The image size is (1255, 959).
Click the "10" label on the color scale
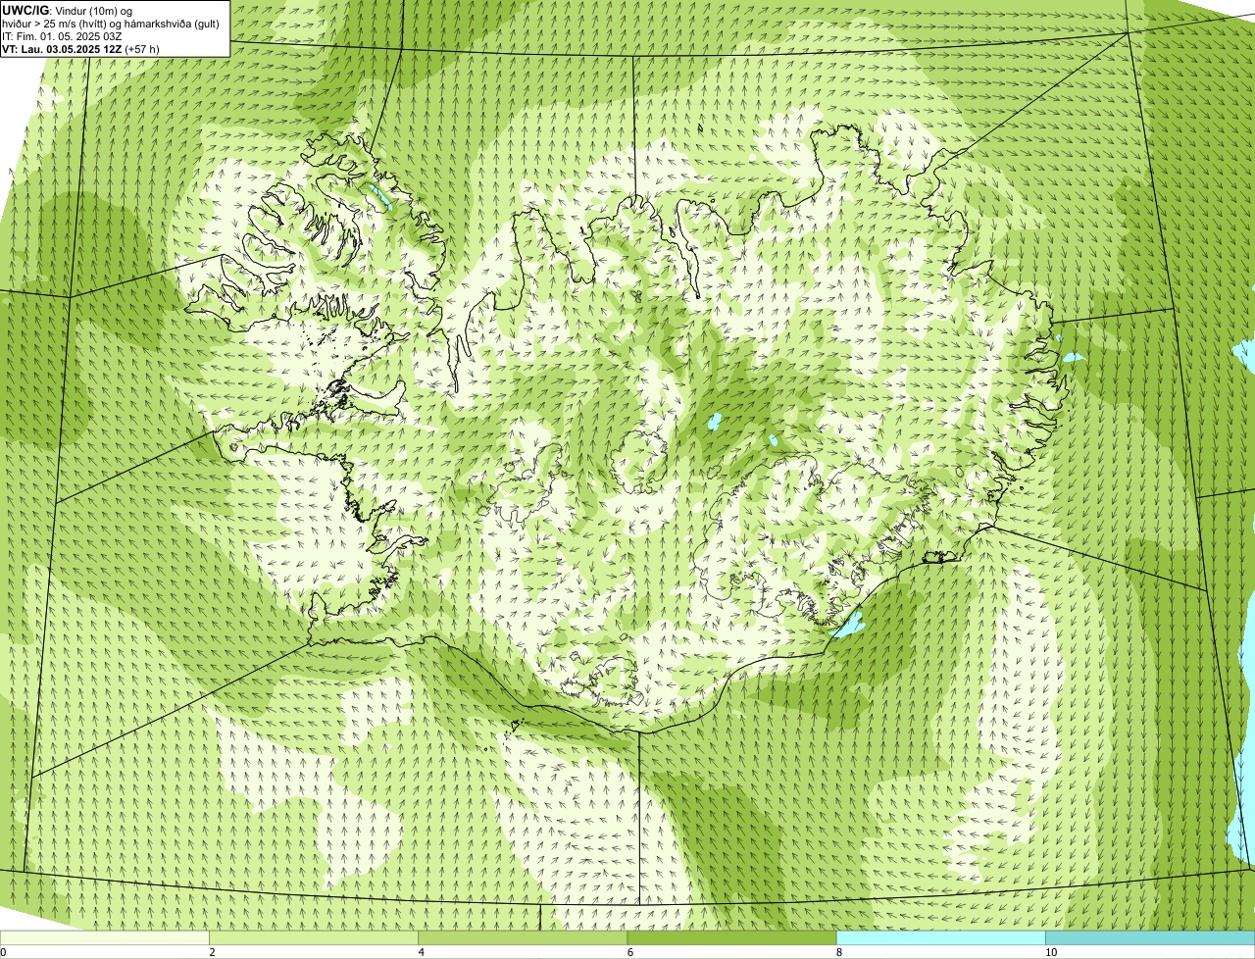click(x=1051, y=952)
